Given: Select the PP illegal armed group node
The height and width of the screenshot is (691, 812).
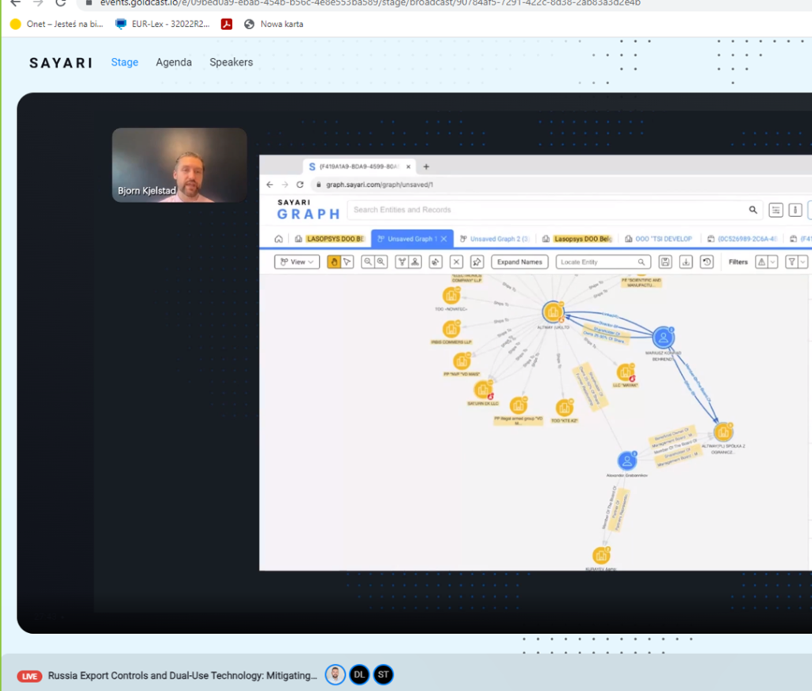Looking at the screenshot, I should click(x=519, y=405).
